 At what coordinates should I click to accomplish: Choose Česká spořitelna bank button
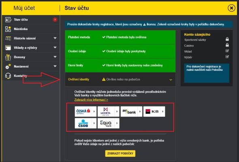pos(85,112)
